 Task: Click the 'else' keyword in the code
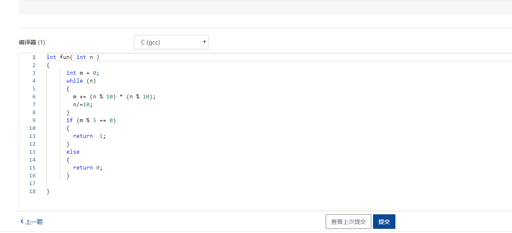click(73, 152)
